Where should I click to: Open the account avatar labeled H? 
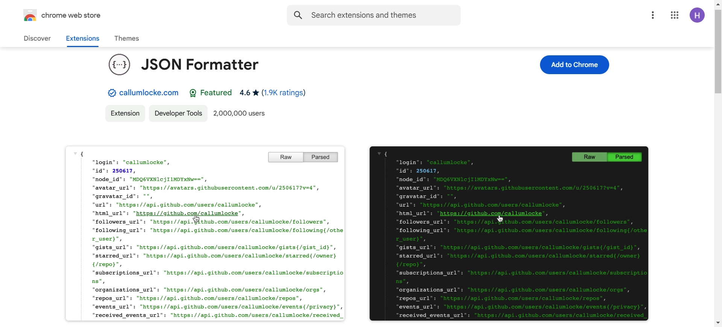tap(698, 15)
